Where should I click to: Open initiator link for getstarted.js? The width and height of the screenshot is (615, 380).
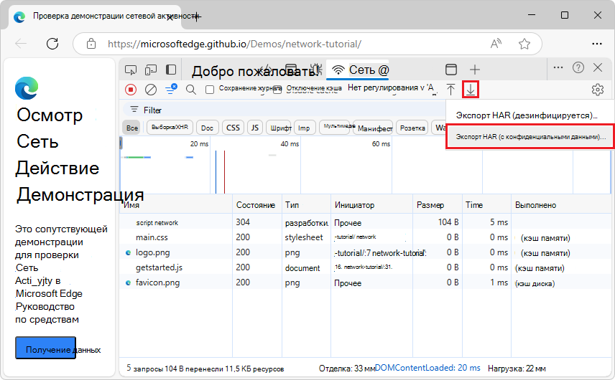pyautogui.click(x=364, y=267)
